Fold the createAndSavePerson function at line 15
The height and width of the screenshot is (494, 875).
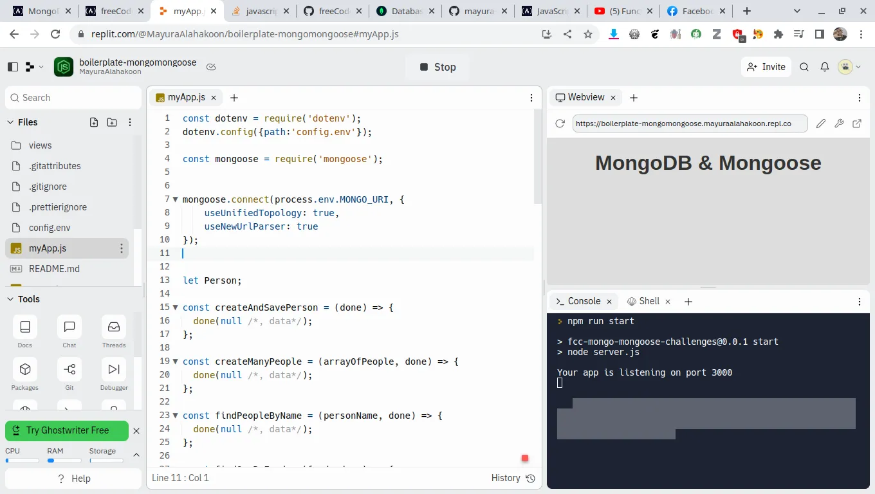point(175,307)
